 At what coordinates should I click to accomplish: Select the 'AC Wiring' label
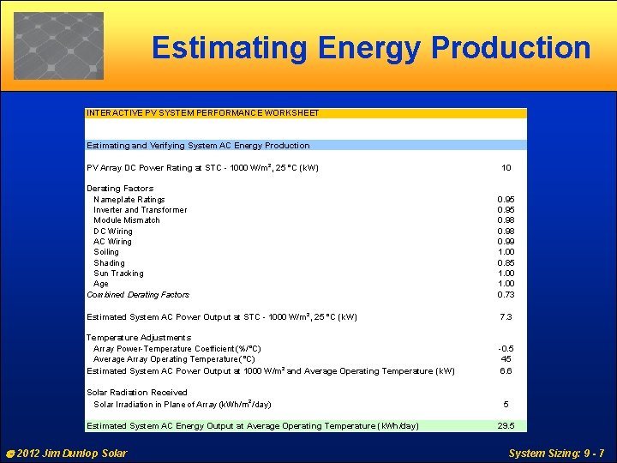(112, 242)
